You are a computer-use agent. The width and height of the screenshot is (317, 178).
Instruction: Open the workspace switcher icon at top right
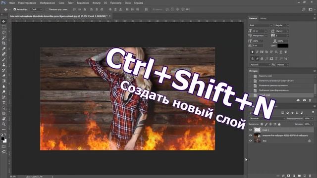tap(311, 9)
